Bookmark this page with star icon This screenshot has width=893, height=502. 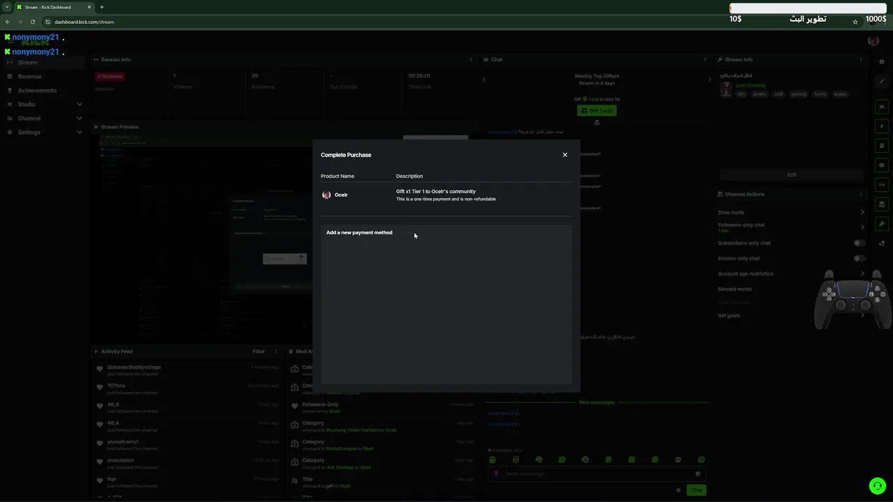click(855, 22)
